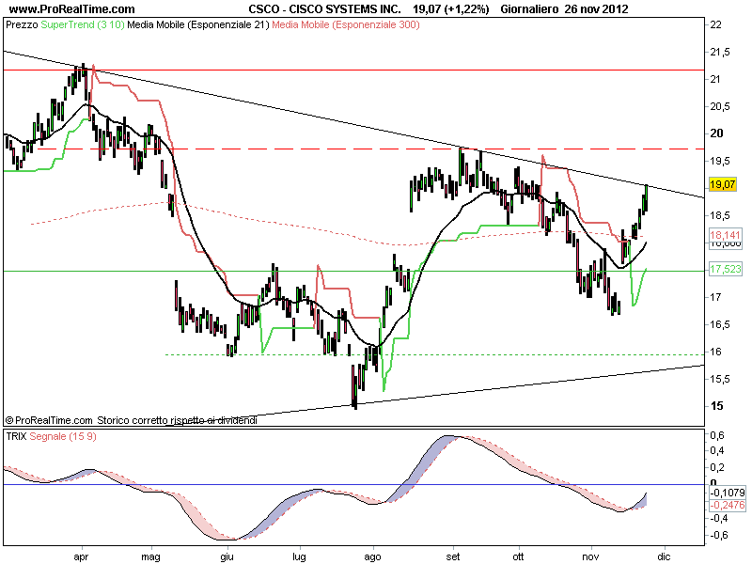The width and height of the screenshot is (752, 564).
Task: Click the 20 price axis label
Action: pos(716,133)
